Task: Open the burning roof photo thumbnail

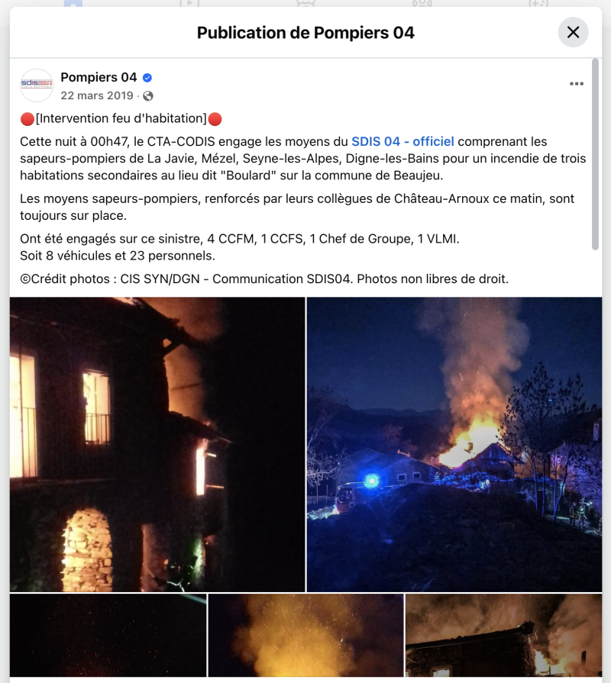Action: click(503, 635)
